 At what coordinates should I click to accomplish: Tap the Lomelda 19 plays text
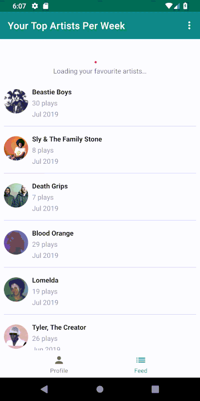[44, 291]
